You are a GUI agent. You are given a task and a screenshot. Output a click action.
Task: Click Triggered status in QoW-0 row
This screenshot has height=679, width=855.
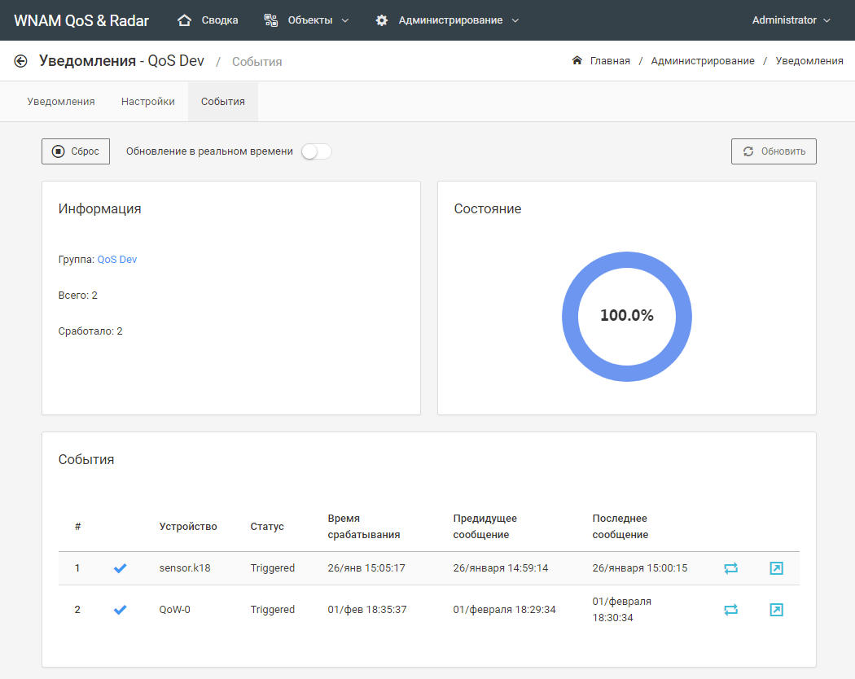tap(273, 610)
